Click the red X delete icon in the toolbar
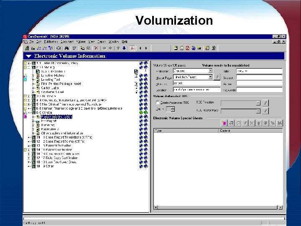The image size is (301, 226). pos(96,48)
